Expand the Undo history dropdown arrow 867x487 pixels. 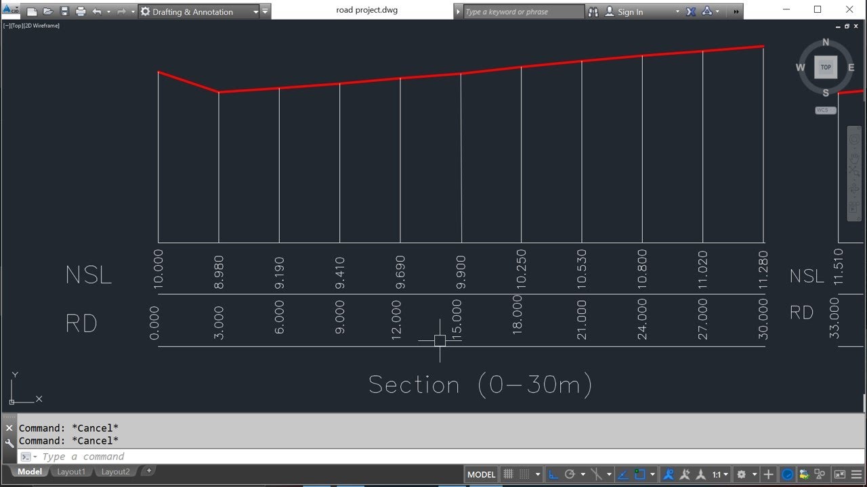[x=108, y=11]
